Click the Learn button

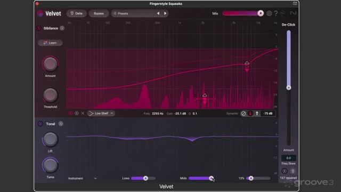pyautogui.click(x=50, y=43)
